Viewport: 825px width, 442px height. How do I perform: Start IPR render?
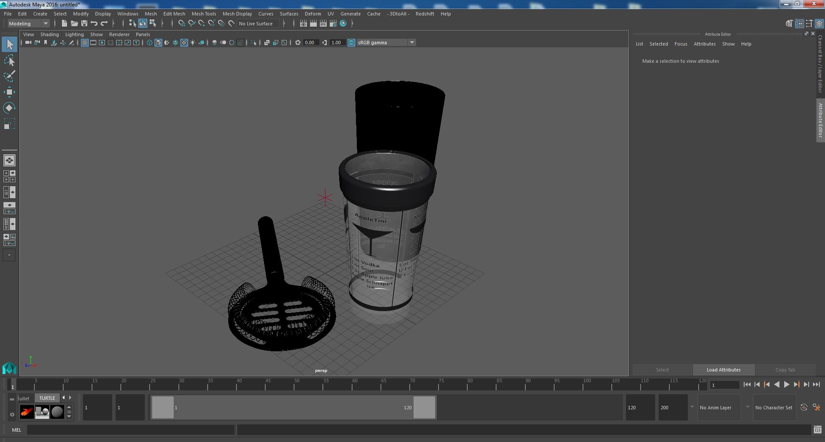(323, 24)
